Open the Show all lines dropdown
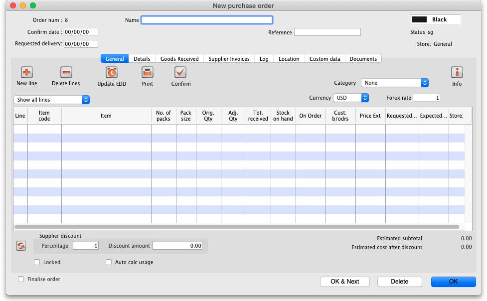Viewport: 487px width, 301px height. (51, 100)
